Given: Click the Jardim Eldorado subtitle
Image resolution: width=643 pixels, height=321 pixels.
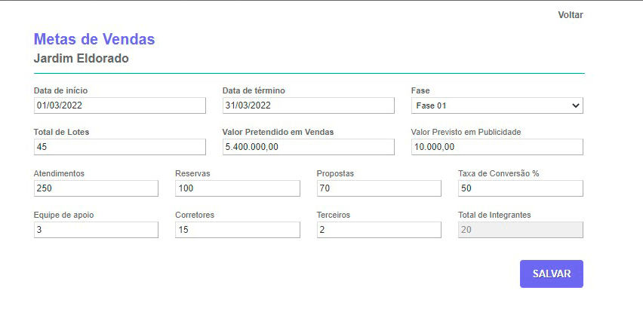Looking at the screenshot, I should pyautogui.click(x=82, y=58).
